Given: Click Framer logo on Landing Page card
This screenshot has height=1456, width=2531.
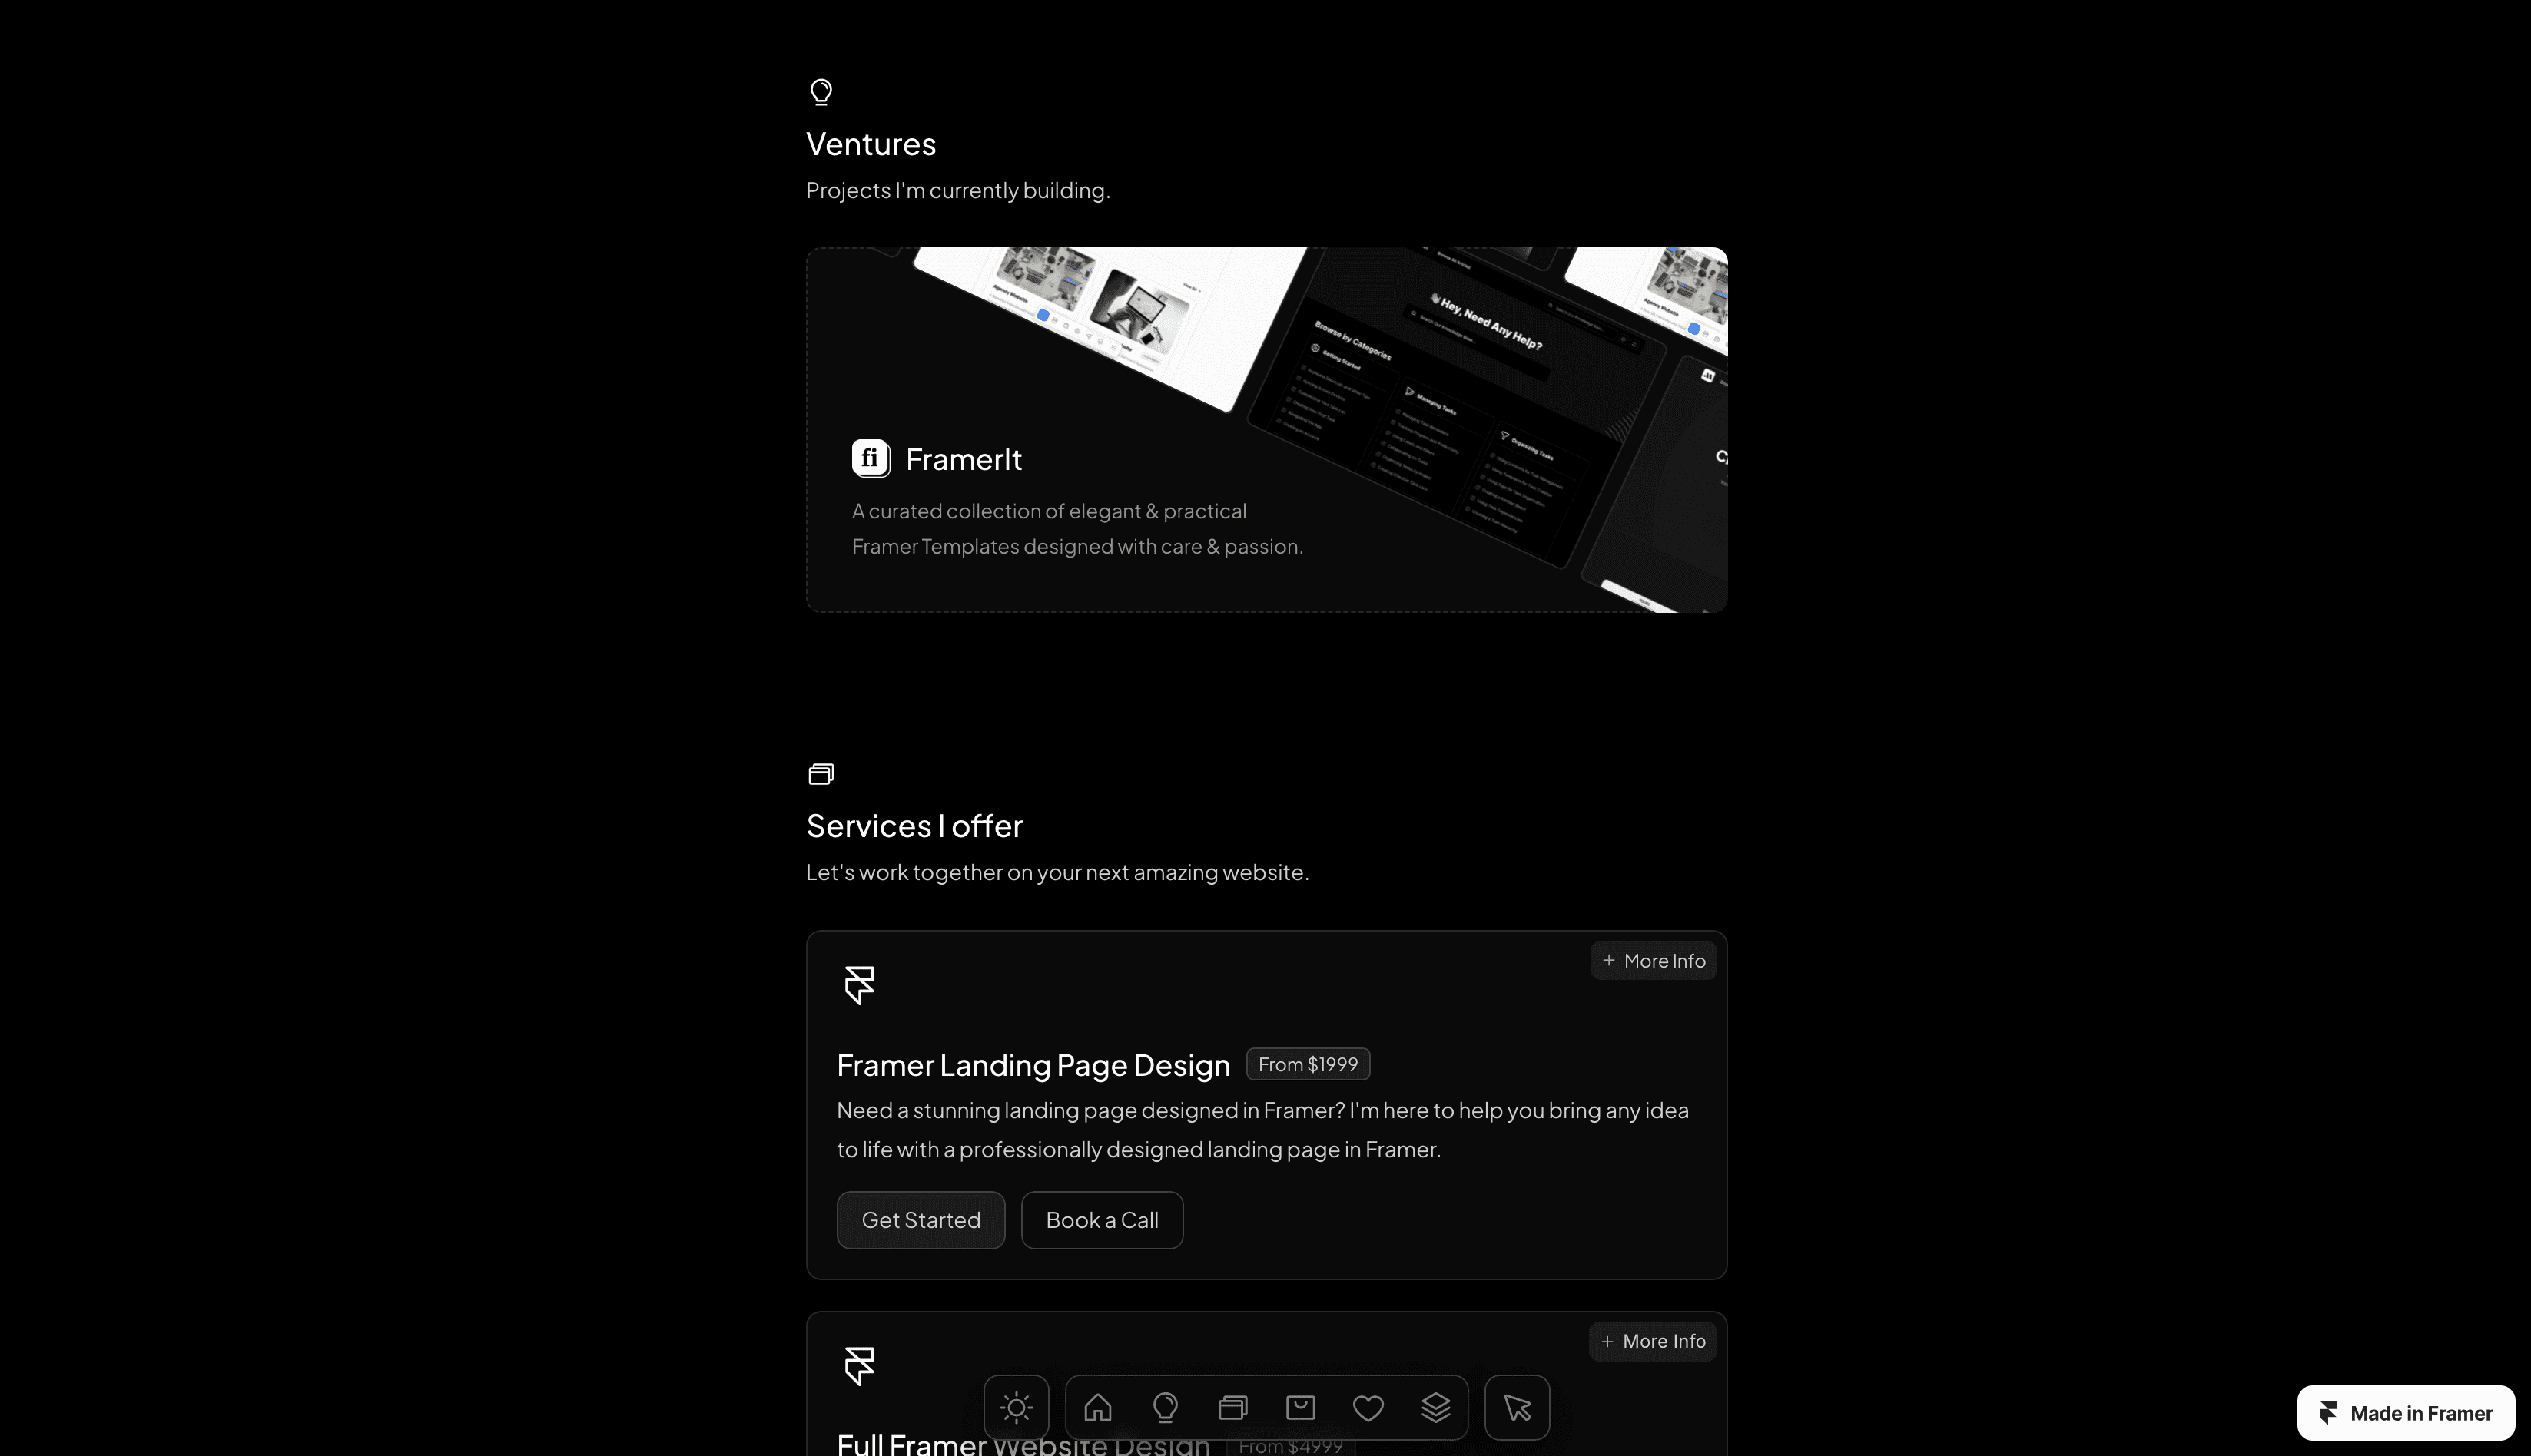Looking at the screenshot, I should [859, 985].
